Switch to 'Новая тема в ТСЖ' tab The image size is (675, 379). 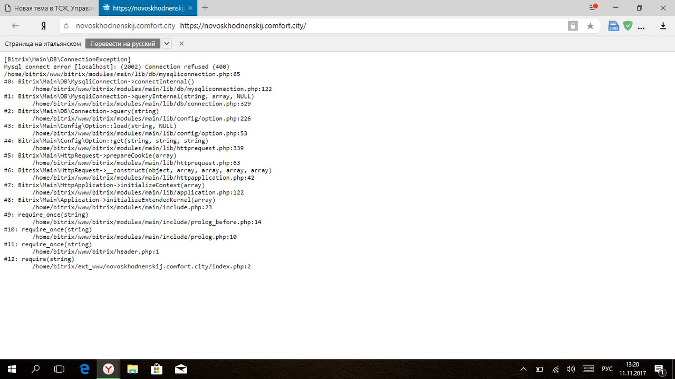[x=49, y=8]
